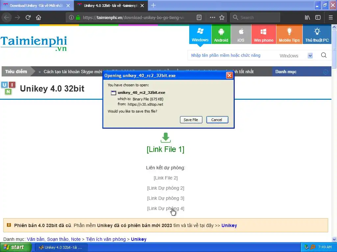Screen dimensions: 337x252
Task: Open the iOS category
Action: (x=241, y=34)
